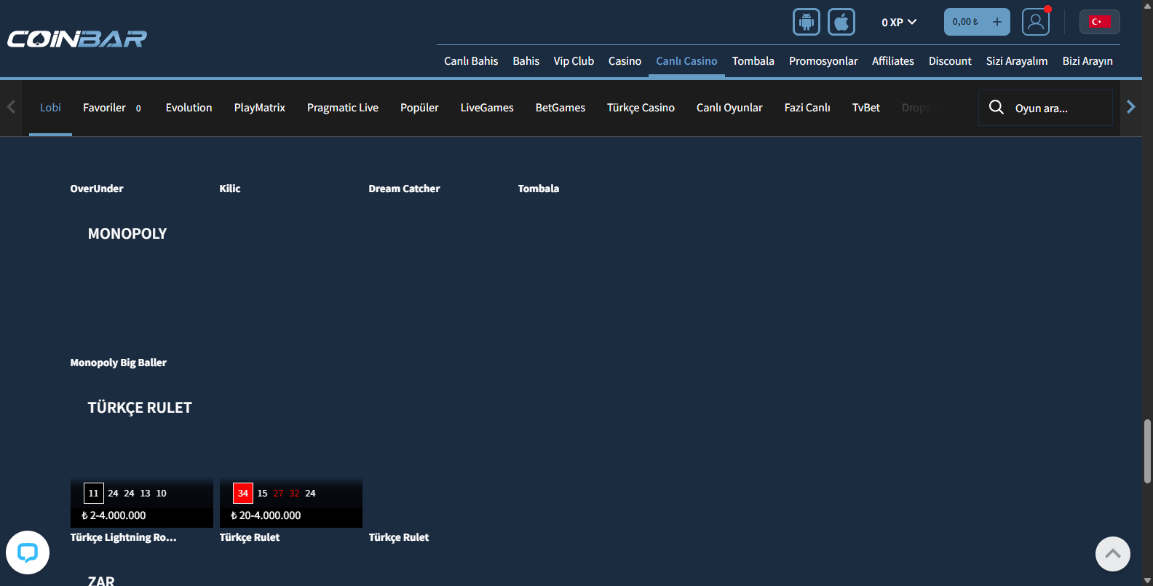Image resolution: width=1153 pixels, height=586 pixels.
Task: Click the boxed 11 roulette result
Action: pos(94,493)
